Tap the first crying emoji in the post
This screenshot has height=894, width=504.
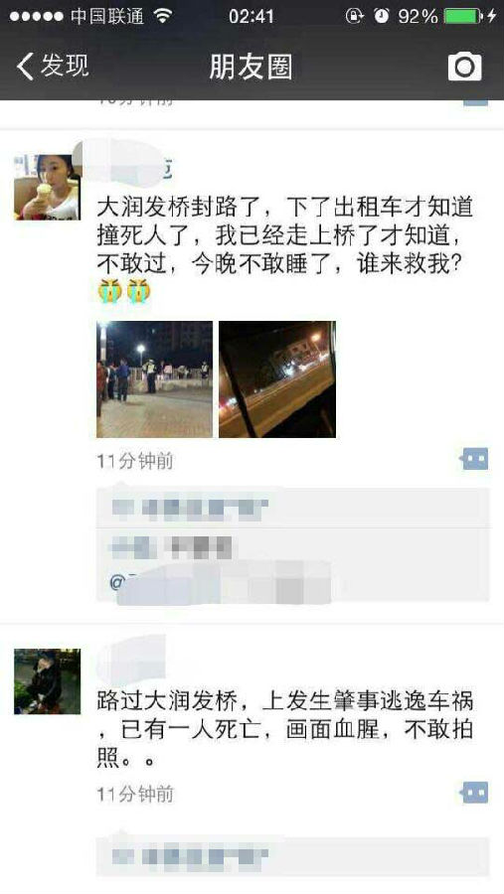click(109, 291)
